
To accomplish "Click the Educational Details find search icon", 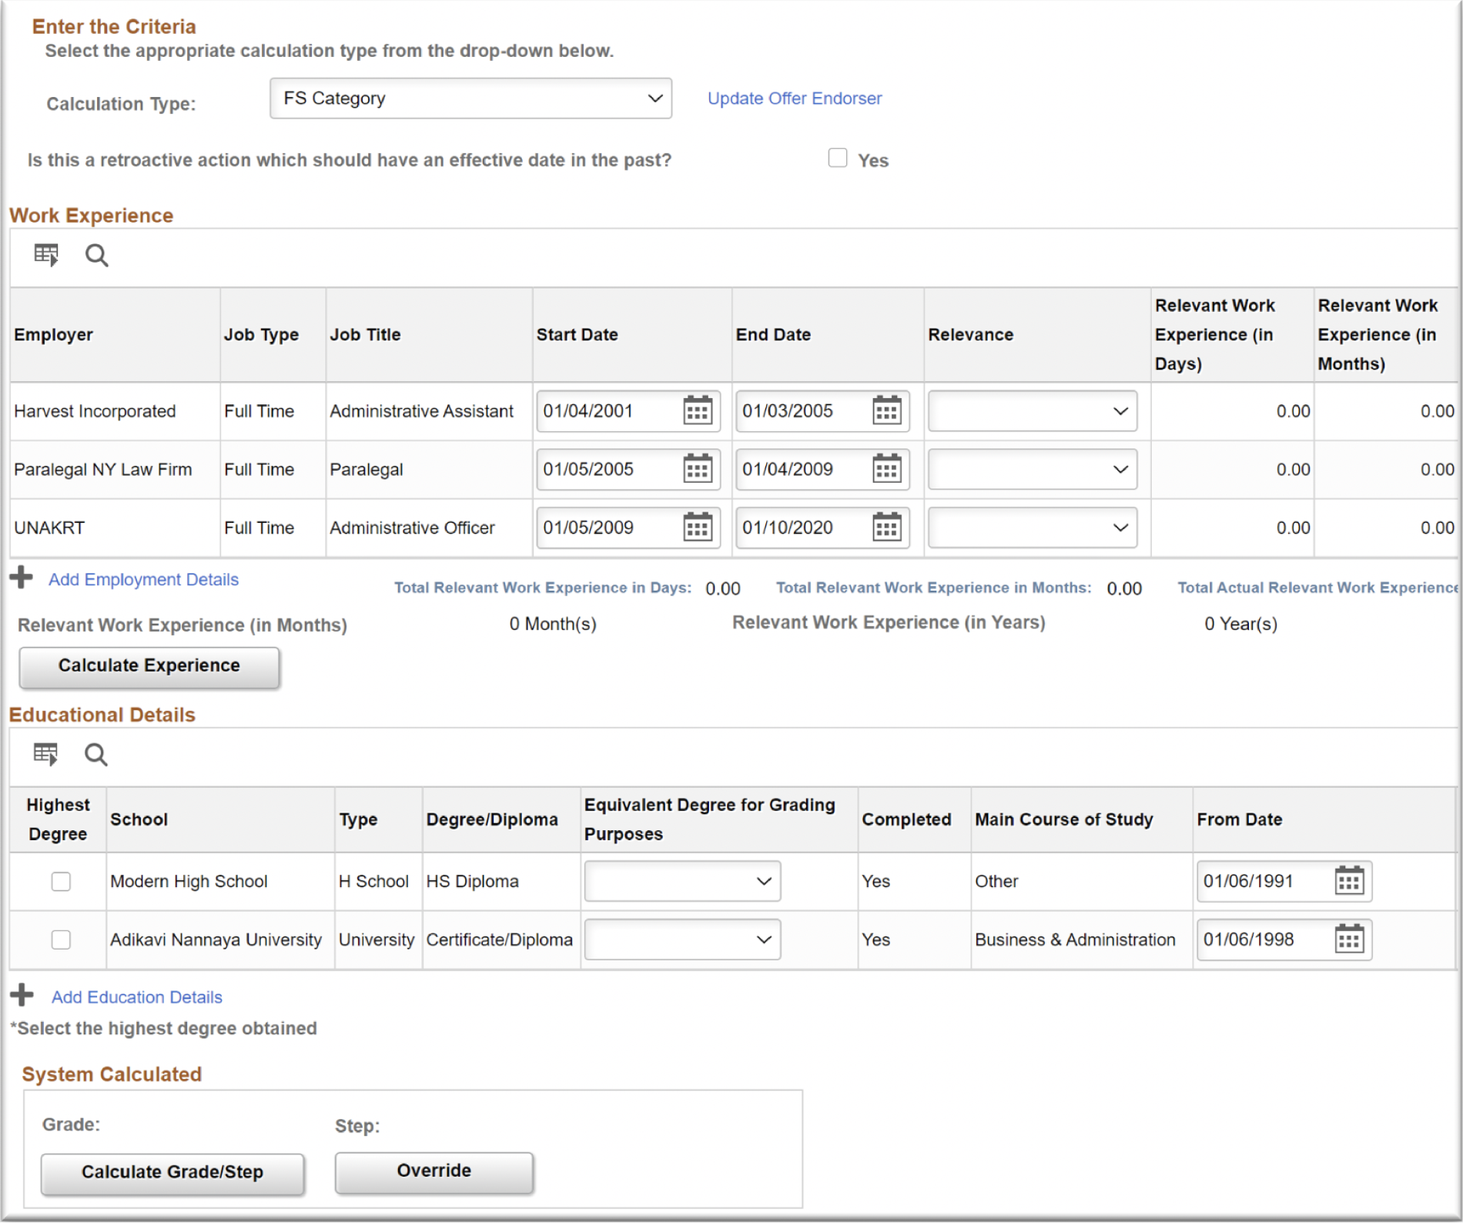I will (95, 755).
